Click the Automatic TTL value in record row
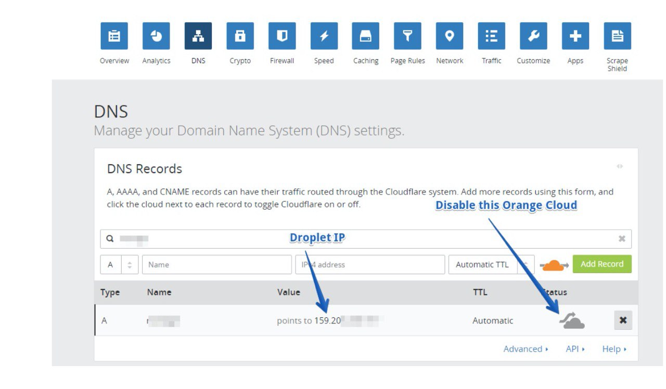Image resolution: width=666 pixels, height=389 pixels. (x=493, y=320)
